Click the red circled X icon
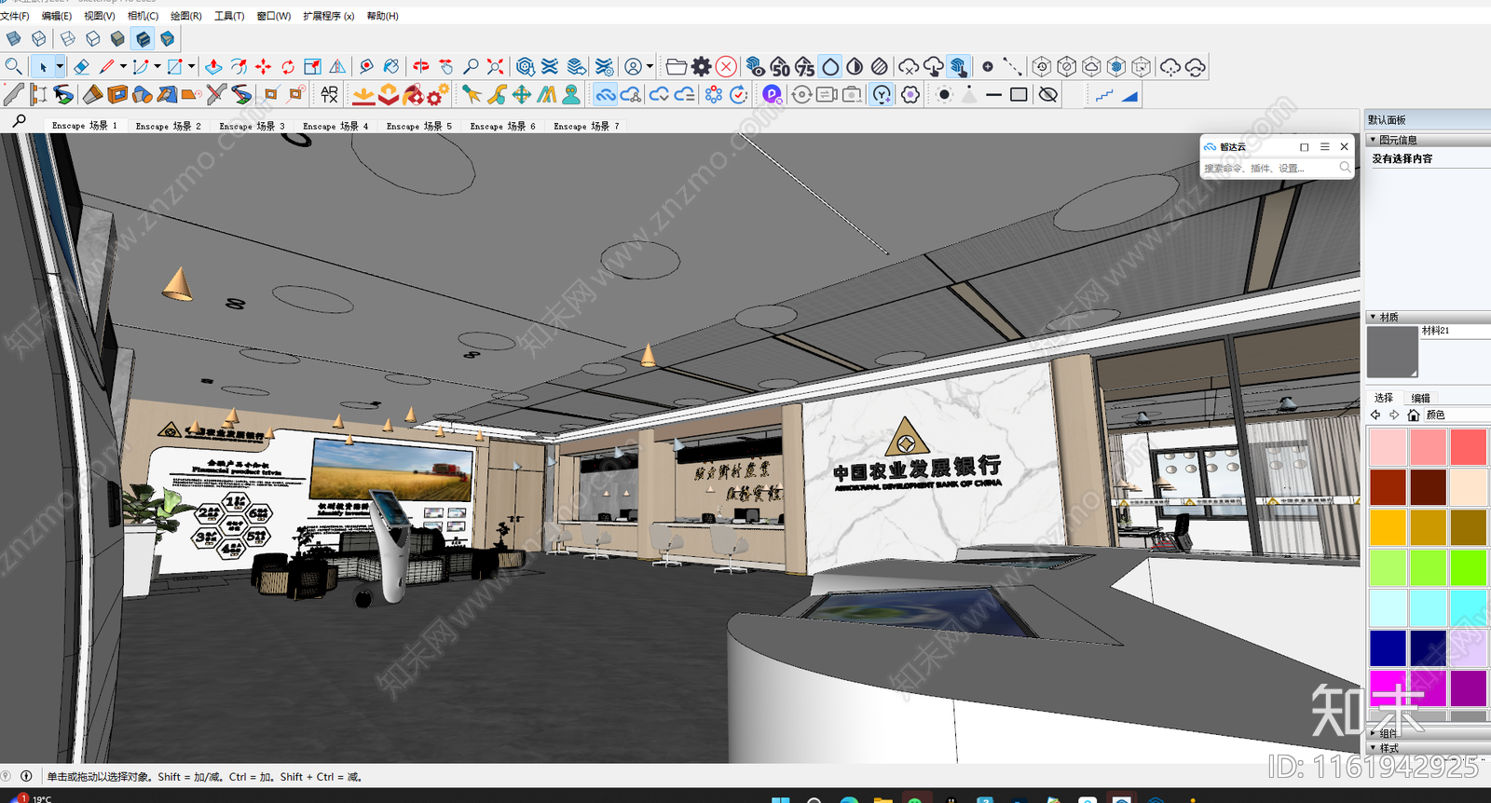This screenshot has width=1491, height=803. click(x=726, y=67)
